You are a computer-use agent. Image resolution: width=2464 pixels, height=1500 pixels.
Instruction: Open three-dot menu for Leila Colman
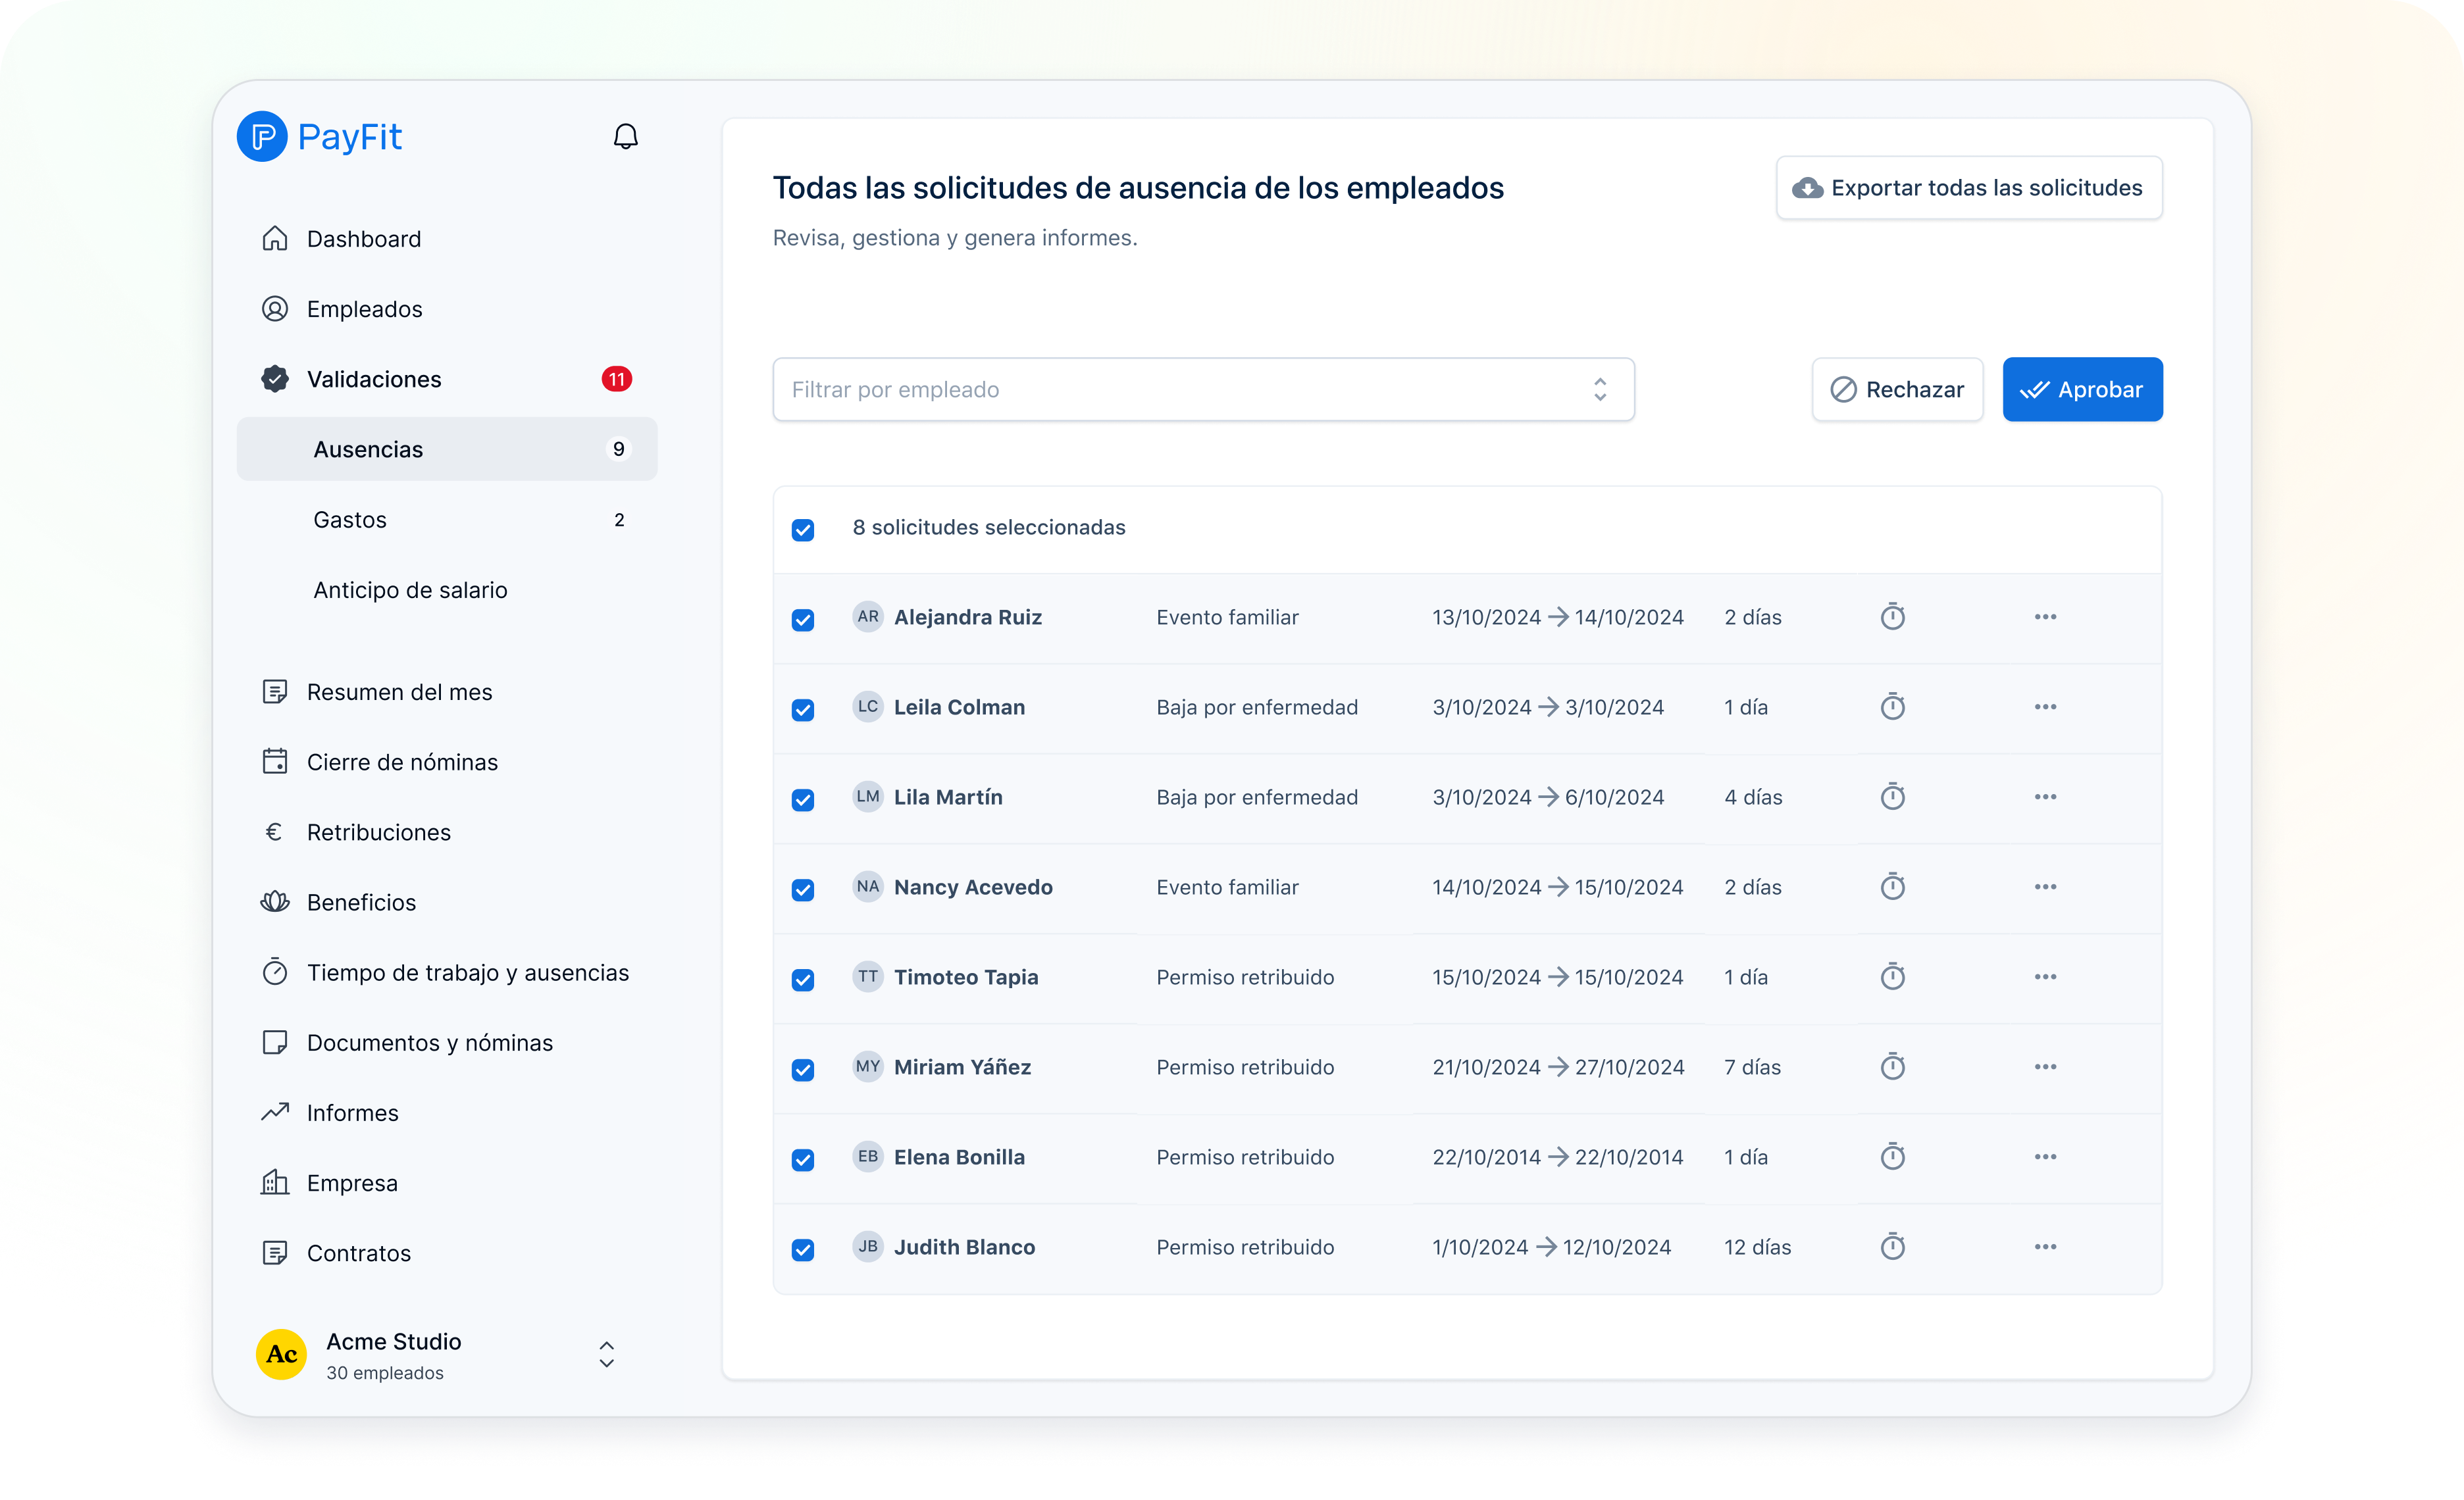[x=2045, y=707]
